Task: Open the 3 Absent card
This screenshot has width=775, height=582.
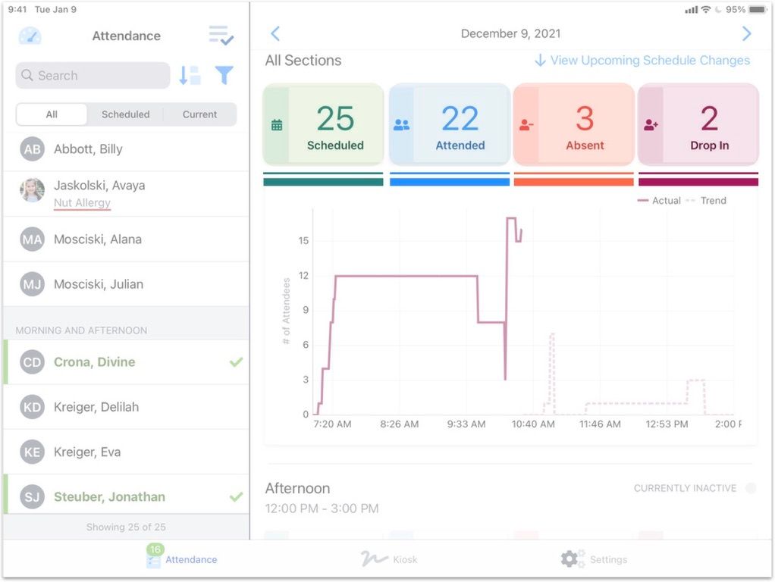Action: click(574, 124)
